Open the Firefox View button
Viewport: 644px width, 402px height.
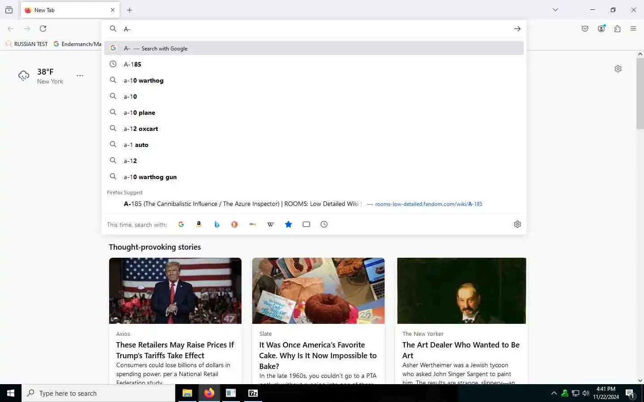pos(9,10)
